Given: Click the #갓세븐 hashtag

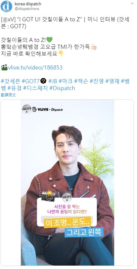Looking at the screenshot, I should click(10, 81).
